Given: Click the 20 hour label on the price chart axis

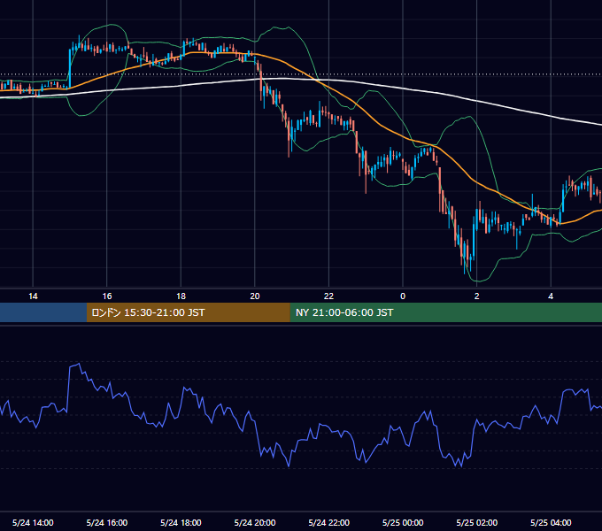Looking at the screenshot, I should [x=255, y=296].
